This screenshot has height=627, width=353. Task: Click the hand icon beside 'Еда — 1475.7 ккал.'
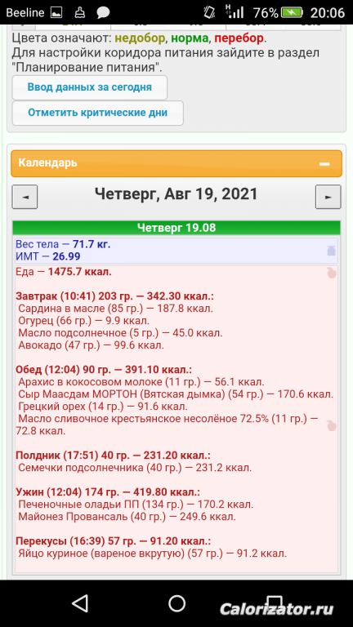point(331,273)
